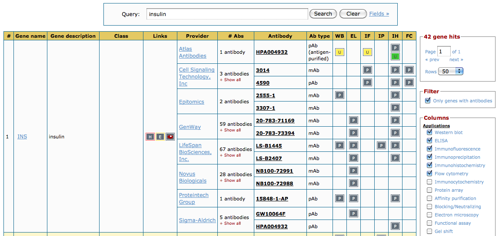Click the P ELISA icon for GW10064F
Viewport: 499px width, 236px height.
[353, 213]
